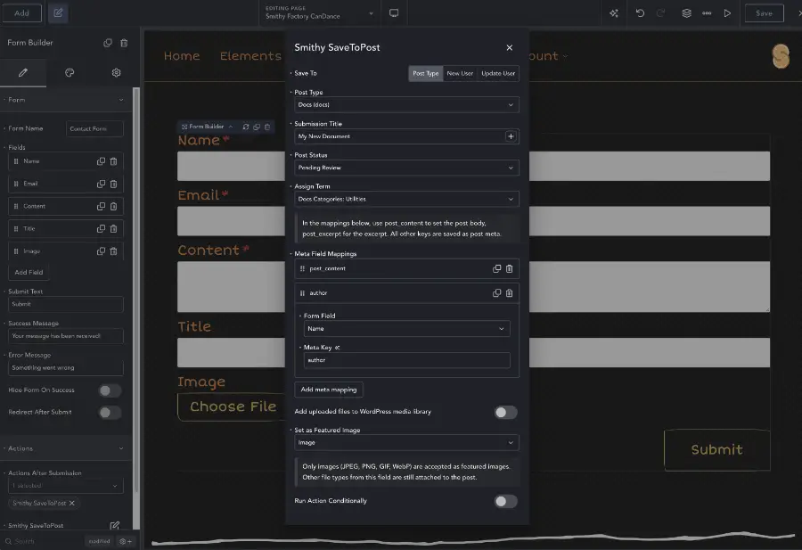Click the Add meta mapping button
The image size is (802, 550).
329,390
